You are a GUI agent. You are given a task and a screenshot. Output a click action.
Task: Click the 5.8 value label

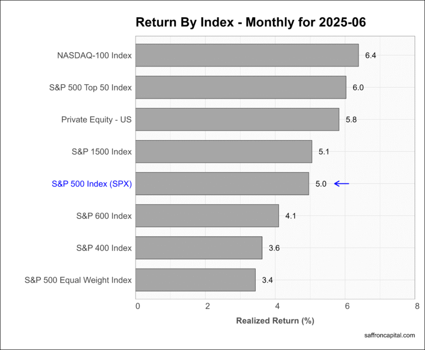tap(351, 120)
